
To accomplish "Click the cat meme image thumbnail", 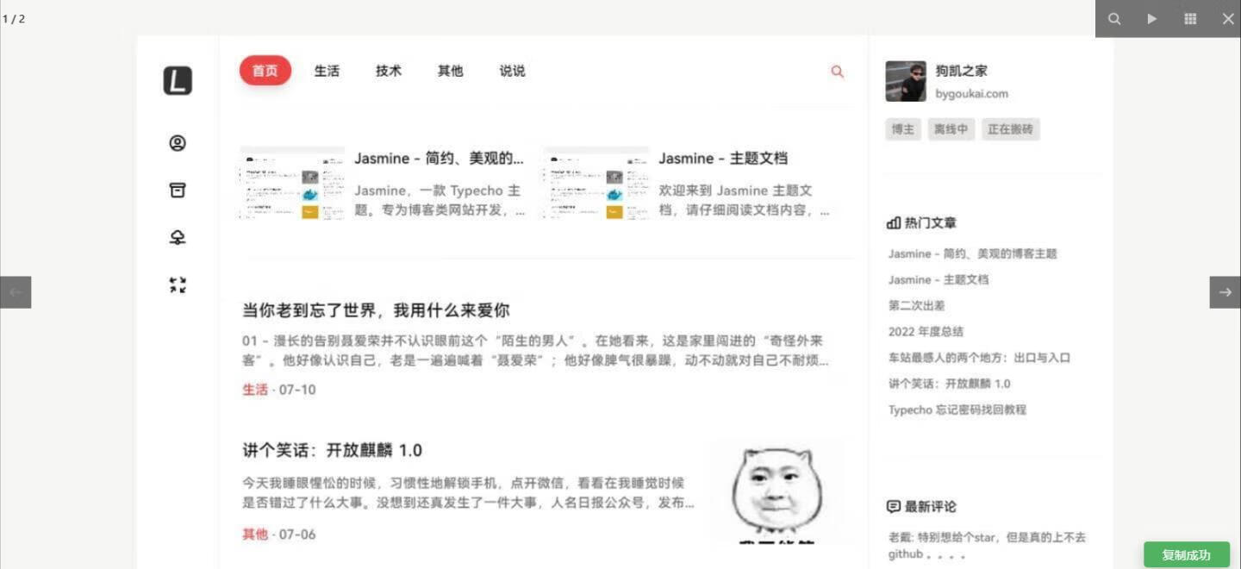I will [776, 491].
